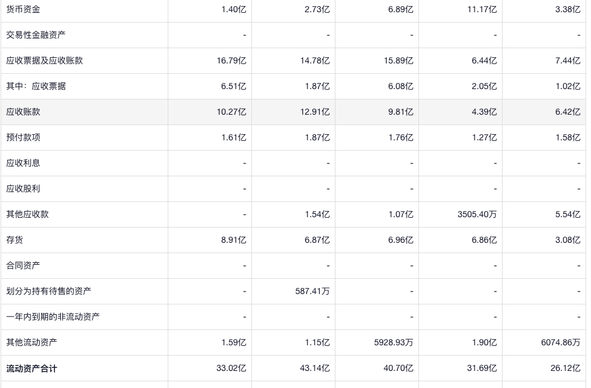The height and width of the screenshot is (388, 591).
Task: Click the 货币资金 row label
Action: coord(23,9)
